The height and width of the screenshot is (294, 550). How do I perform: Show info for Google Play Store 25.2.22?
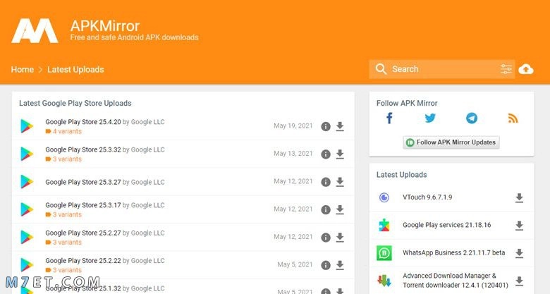(x=326, y=265)
